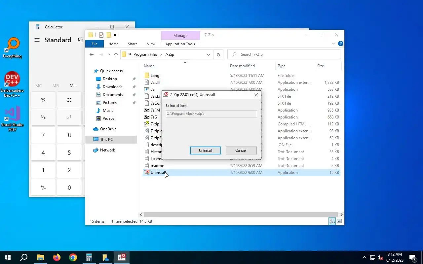Click Calculator square x² key
The height and width of the screenshot is (264, 423).
click(69, 117)
